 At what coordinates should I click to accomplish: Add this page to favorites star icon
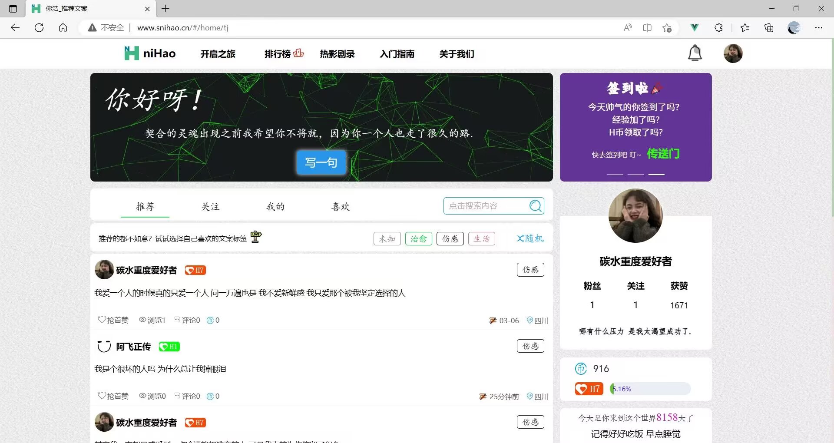click(x=667, y=28)
